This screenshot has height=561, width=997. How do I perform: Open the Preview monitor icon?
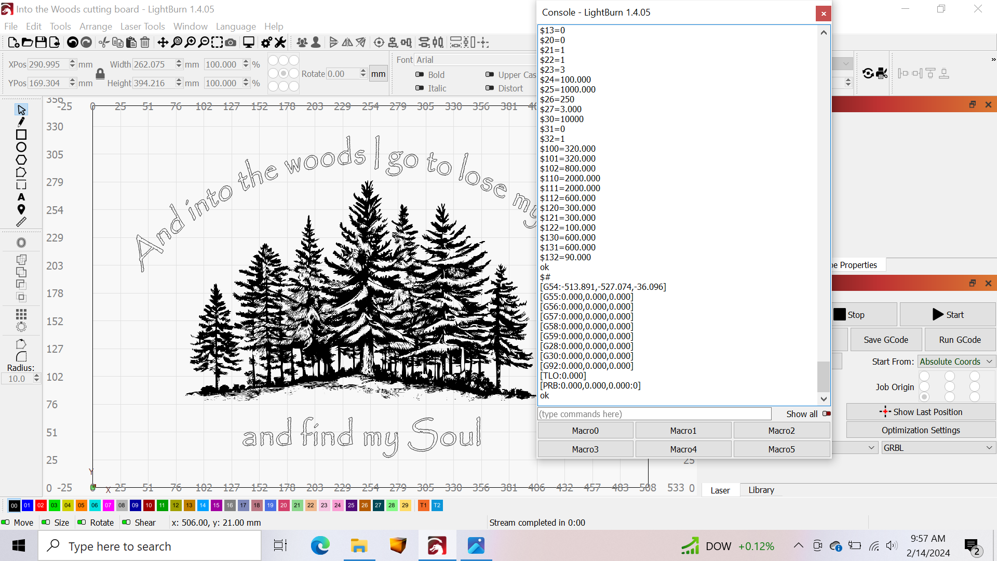(249, 43)
